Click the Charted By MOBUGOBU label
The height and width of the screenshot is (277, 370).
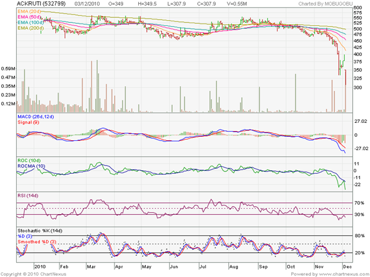pos(325,4)
